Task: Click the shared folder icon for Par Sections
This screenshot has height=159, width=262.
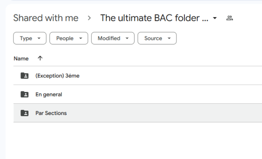Action: (x=25, y=113)
